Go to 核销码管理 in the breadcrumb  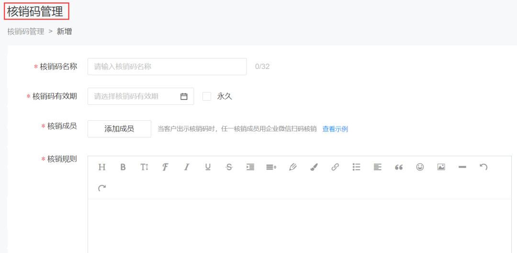[x=25, y=32]
